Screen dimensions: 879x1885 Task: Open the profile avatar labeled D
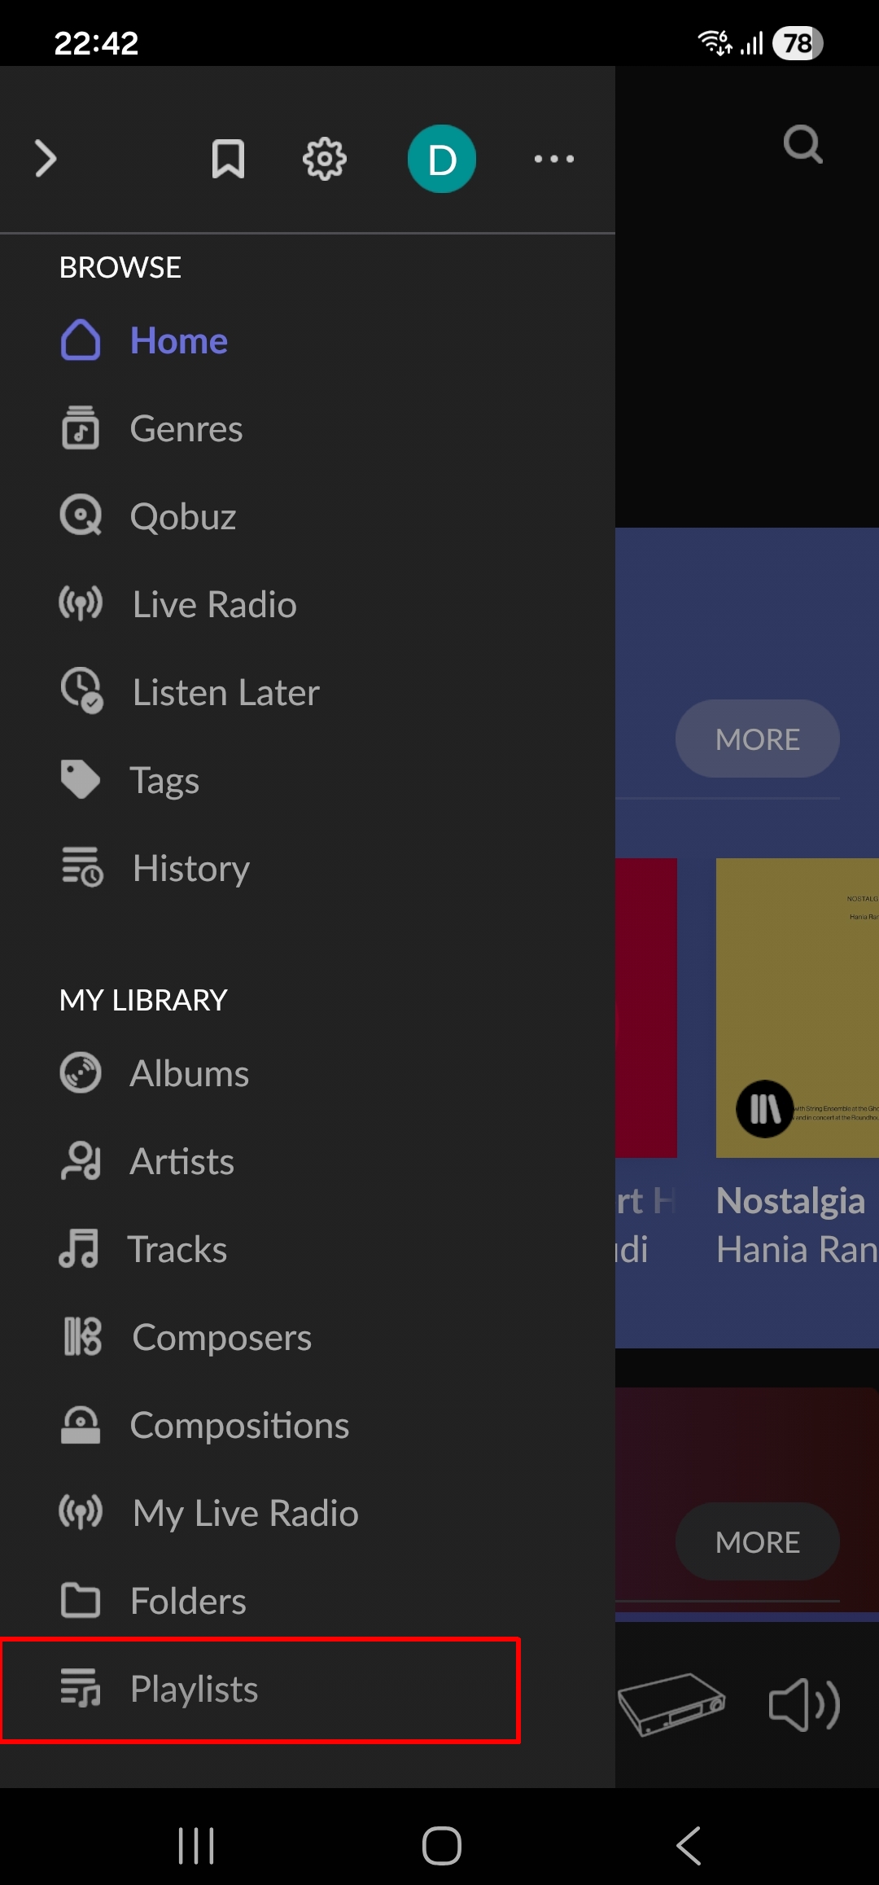point(441,159)
